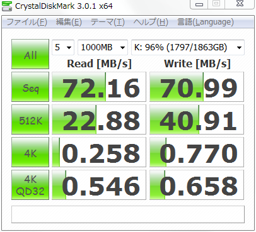Open the test count dropdown showing 5
This screenshot has height=232, width=256.
(63, 47)
